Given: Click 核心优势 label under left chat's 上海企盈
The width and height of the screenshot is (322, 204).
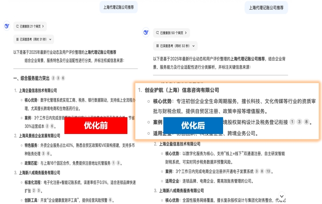Looking at the screenshot, I should tap(31, 100).
